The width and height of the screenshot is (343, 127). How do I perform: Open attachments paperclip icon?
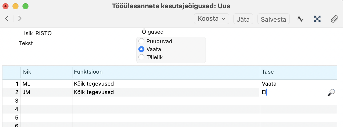[334, 19]
